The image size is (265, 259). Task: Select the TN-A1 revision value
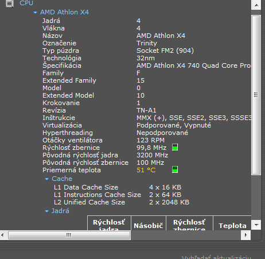146,110
